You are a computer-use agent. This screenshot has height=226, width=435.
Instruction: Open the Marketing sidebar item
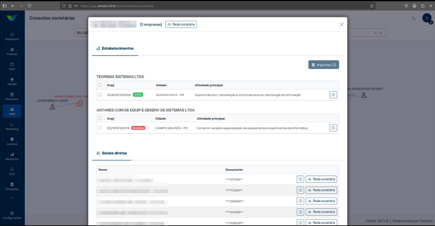pyautogui.click(x=12, y=126)
